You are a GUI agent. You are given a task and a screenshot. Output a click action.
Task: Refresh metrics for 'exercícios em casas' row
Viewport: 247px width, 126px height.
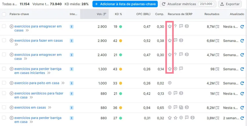242,108
